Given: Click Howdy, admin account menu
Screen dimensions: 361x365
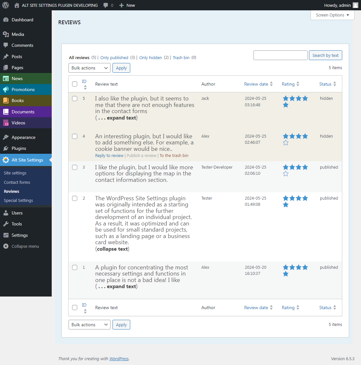Looking at the screenshot, I should tap(341, 5).
